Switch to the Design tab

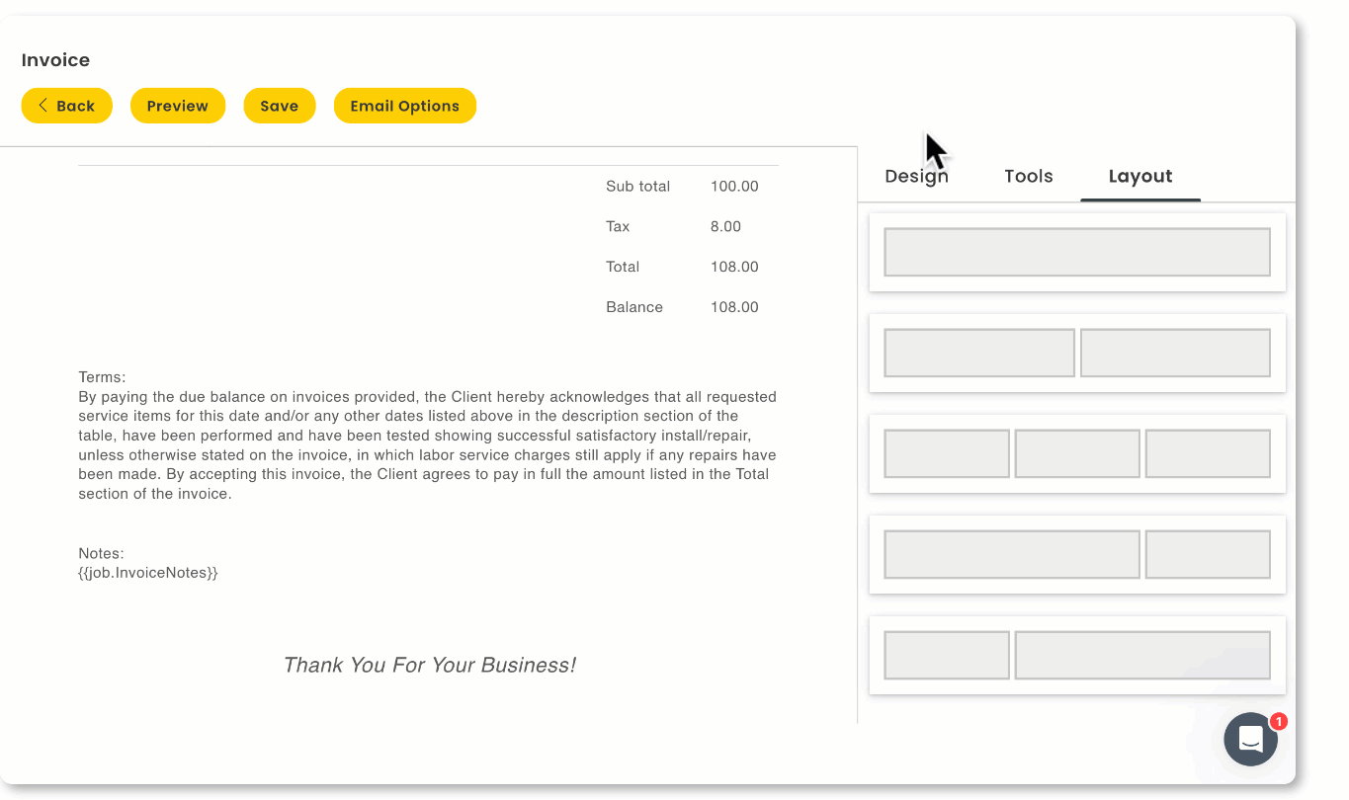coord(916,177)
